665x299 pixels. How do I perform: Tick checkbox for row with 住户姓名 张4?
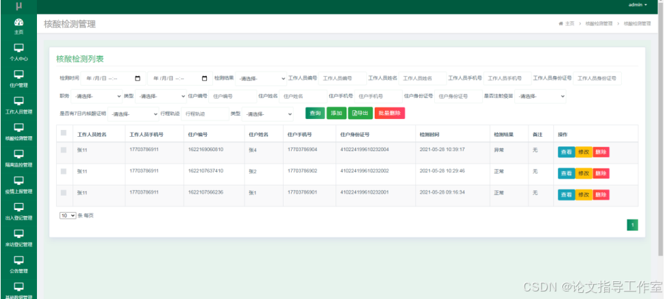(64, 150)
